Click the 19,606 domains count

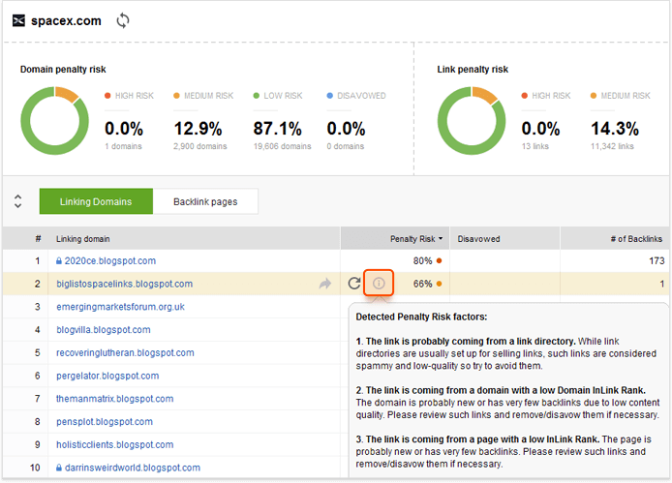tap(282, 146)
